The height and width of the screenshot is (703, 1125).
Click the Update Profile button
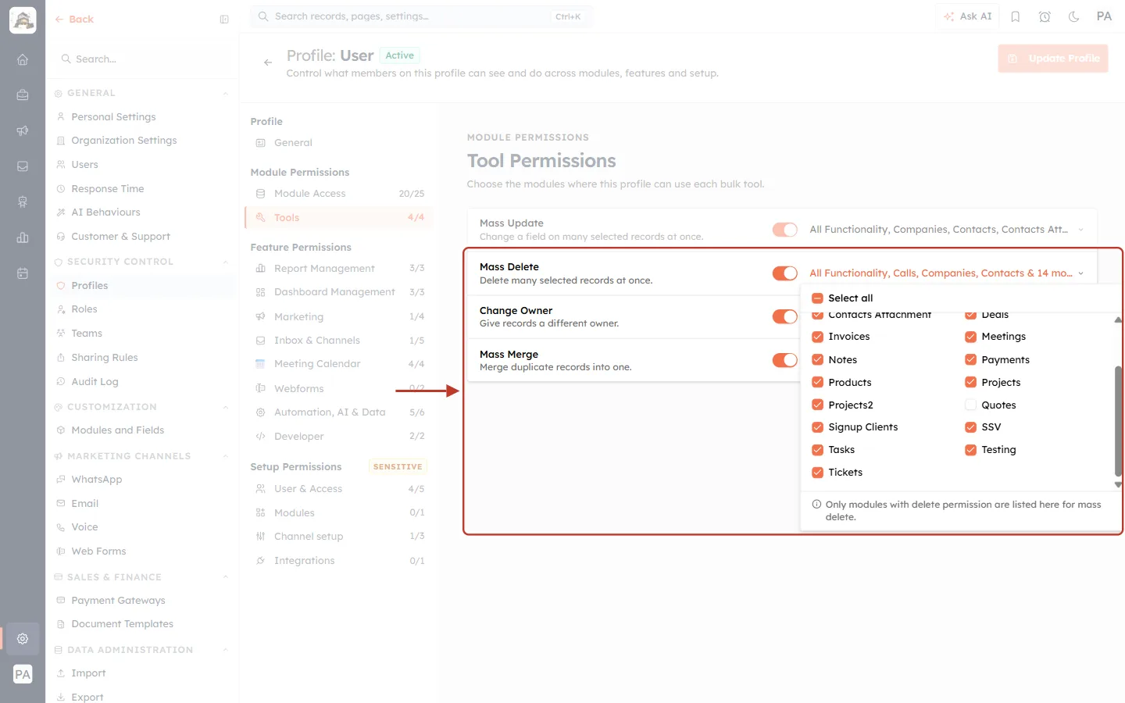point(1052,59)
